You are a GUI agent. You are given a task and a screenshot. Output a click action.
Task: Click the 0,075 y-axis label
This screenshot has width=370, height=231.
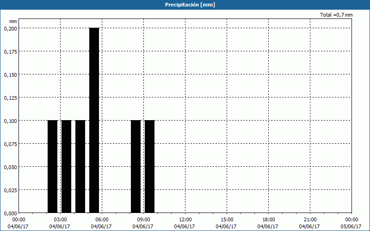point(10,144)
